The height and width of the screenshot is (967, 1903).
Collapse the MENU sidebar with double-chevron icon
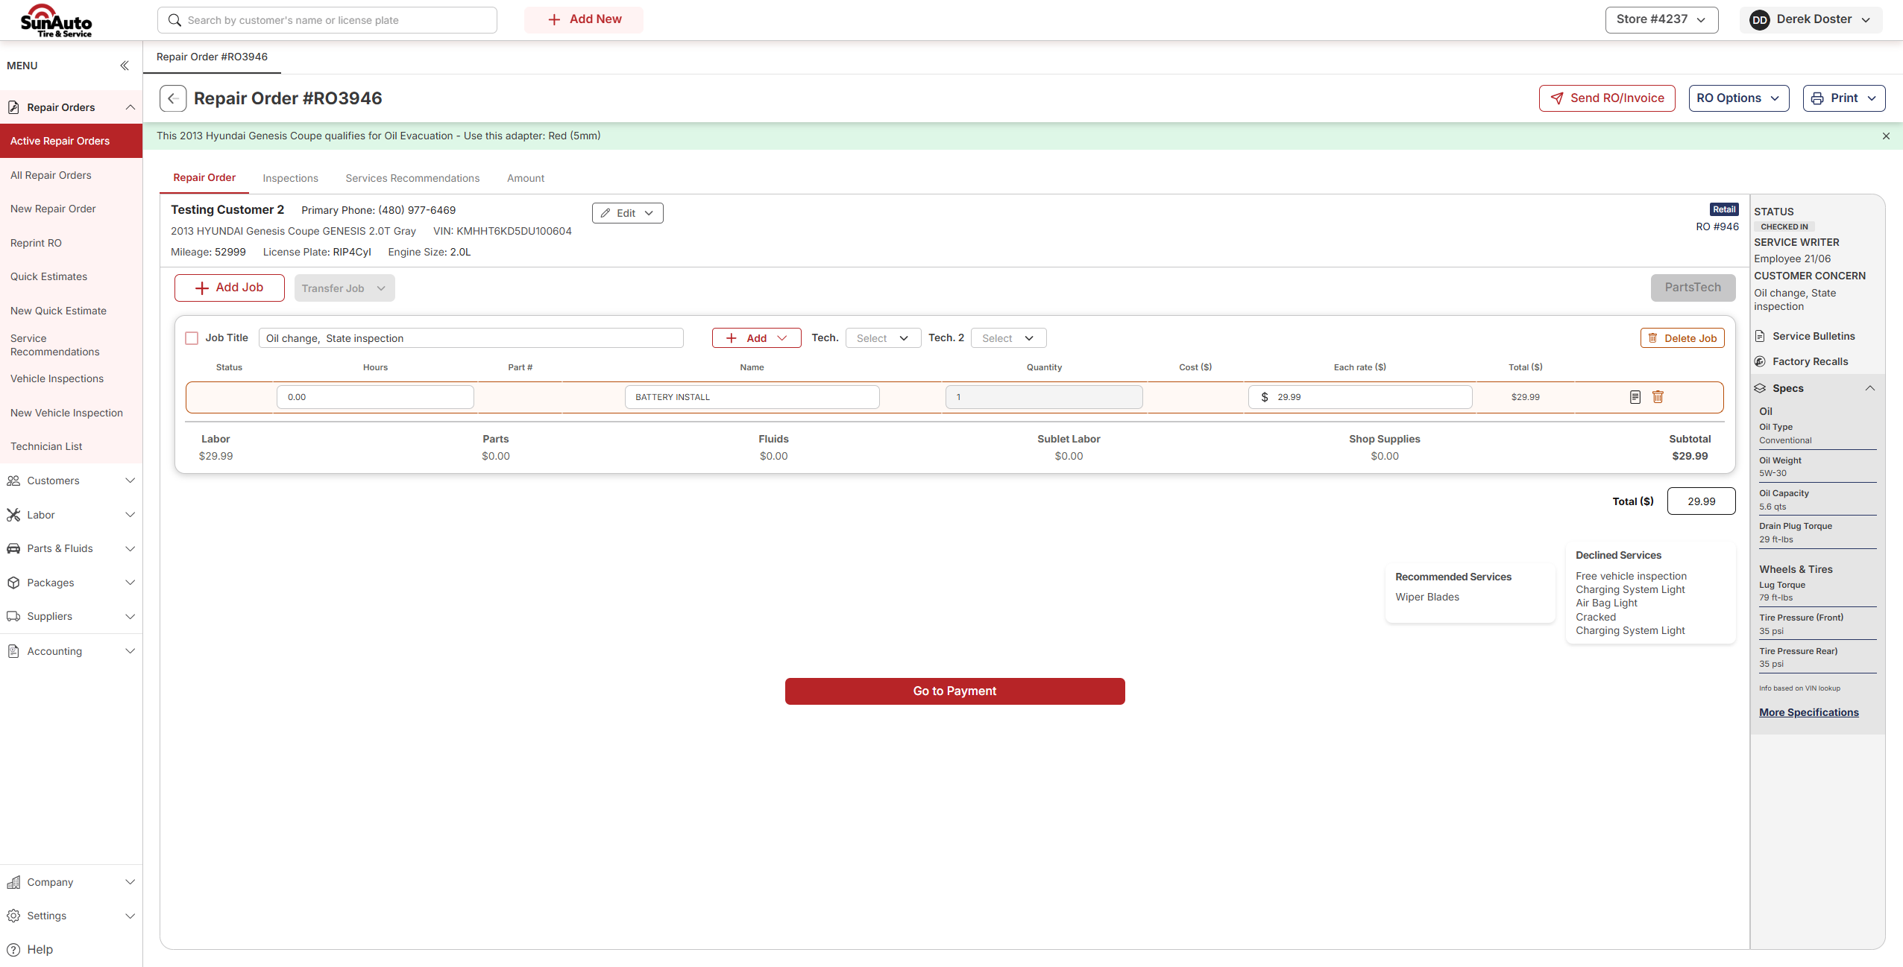(125, 66)
